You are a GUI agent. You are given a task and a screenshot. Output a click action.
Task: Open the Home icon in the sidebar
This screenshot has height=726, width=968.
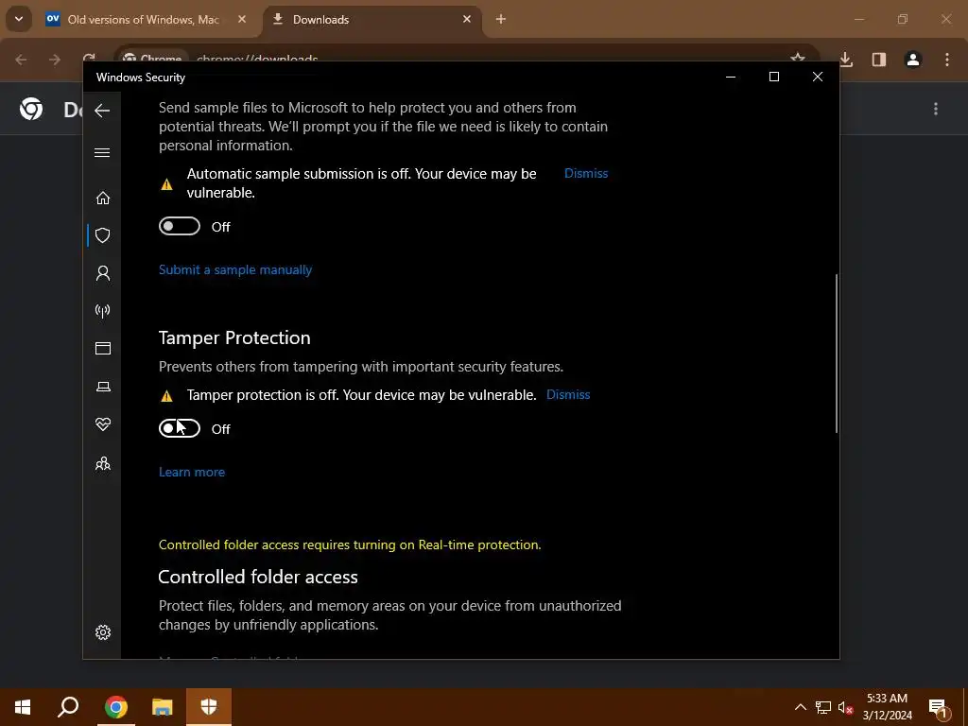point(102,198)
